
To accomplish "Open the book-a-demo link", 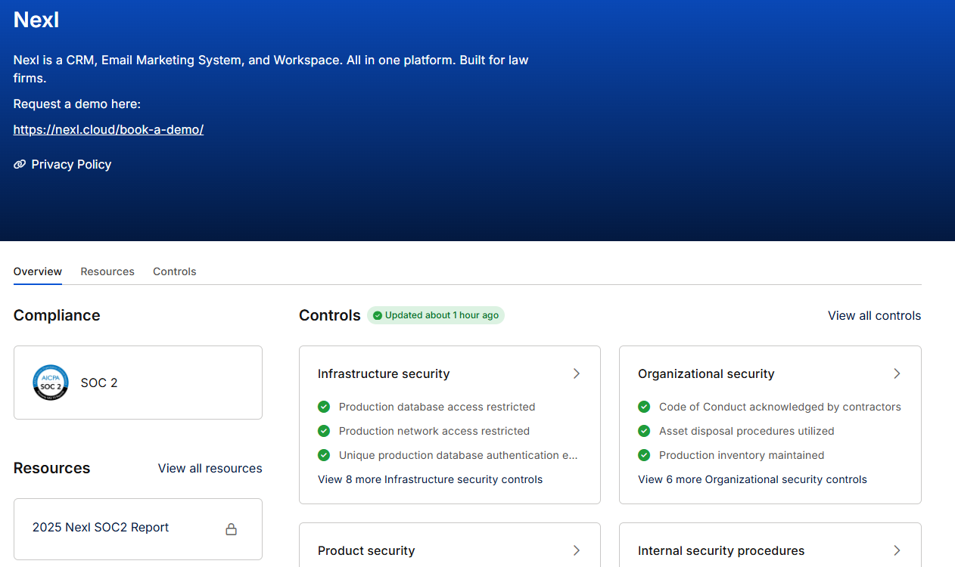I will click(108, 129).
